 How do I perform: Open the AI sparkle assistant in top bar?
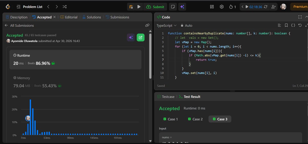coord(182,7)
